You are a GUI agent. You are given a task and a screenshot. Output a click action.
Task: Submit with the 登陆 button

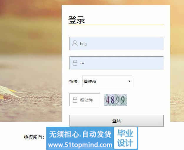[x=117, y=121]
